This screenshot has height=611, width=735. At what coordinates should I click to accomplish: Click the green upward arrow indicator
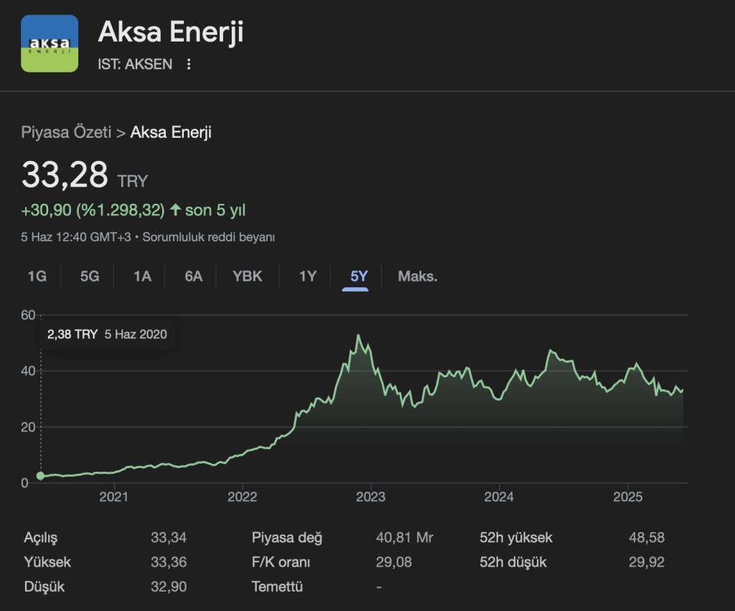click(x=175, y=210)
